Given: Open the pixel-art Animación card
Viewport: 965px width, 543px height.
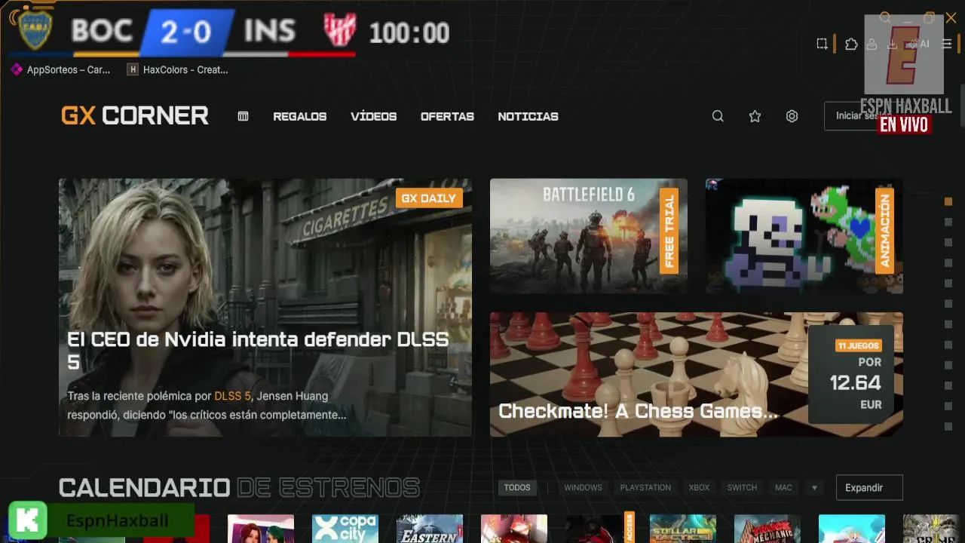Looking at the screenshot, I should pyautogui.click(x=804, y=235).
